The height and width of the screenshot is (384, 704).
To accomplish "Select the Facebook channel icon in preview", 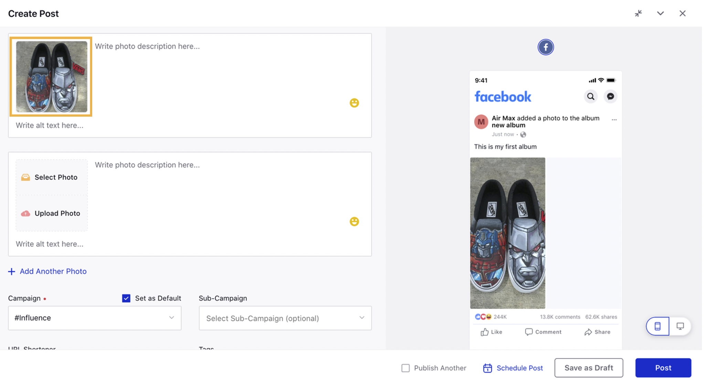I will click(x=546, y=47).
